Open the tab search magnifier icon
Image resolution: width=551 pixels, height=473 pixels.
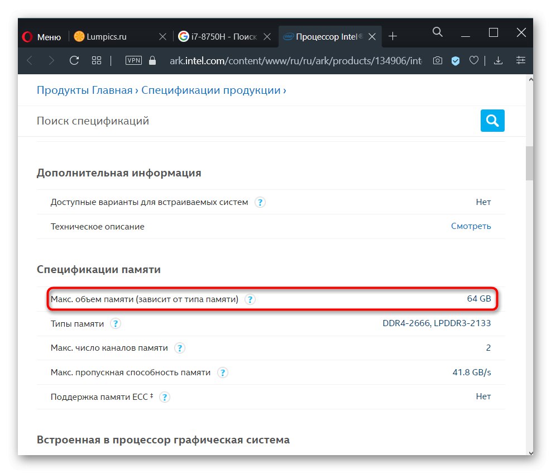click(x=438, y=33)
